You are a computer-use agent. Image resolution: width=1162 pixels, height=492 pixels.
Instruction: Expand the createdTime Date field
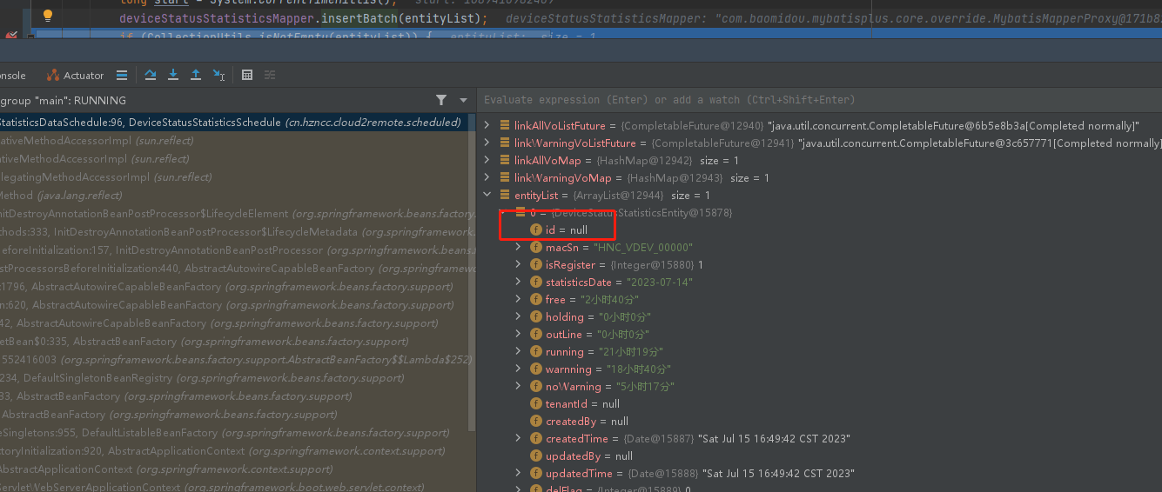(518, 439)
